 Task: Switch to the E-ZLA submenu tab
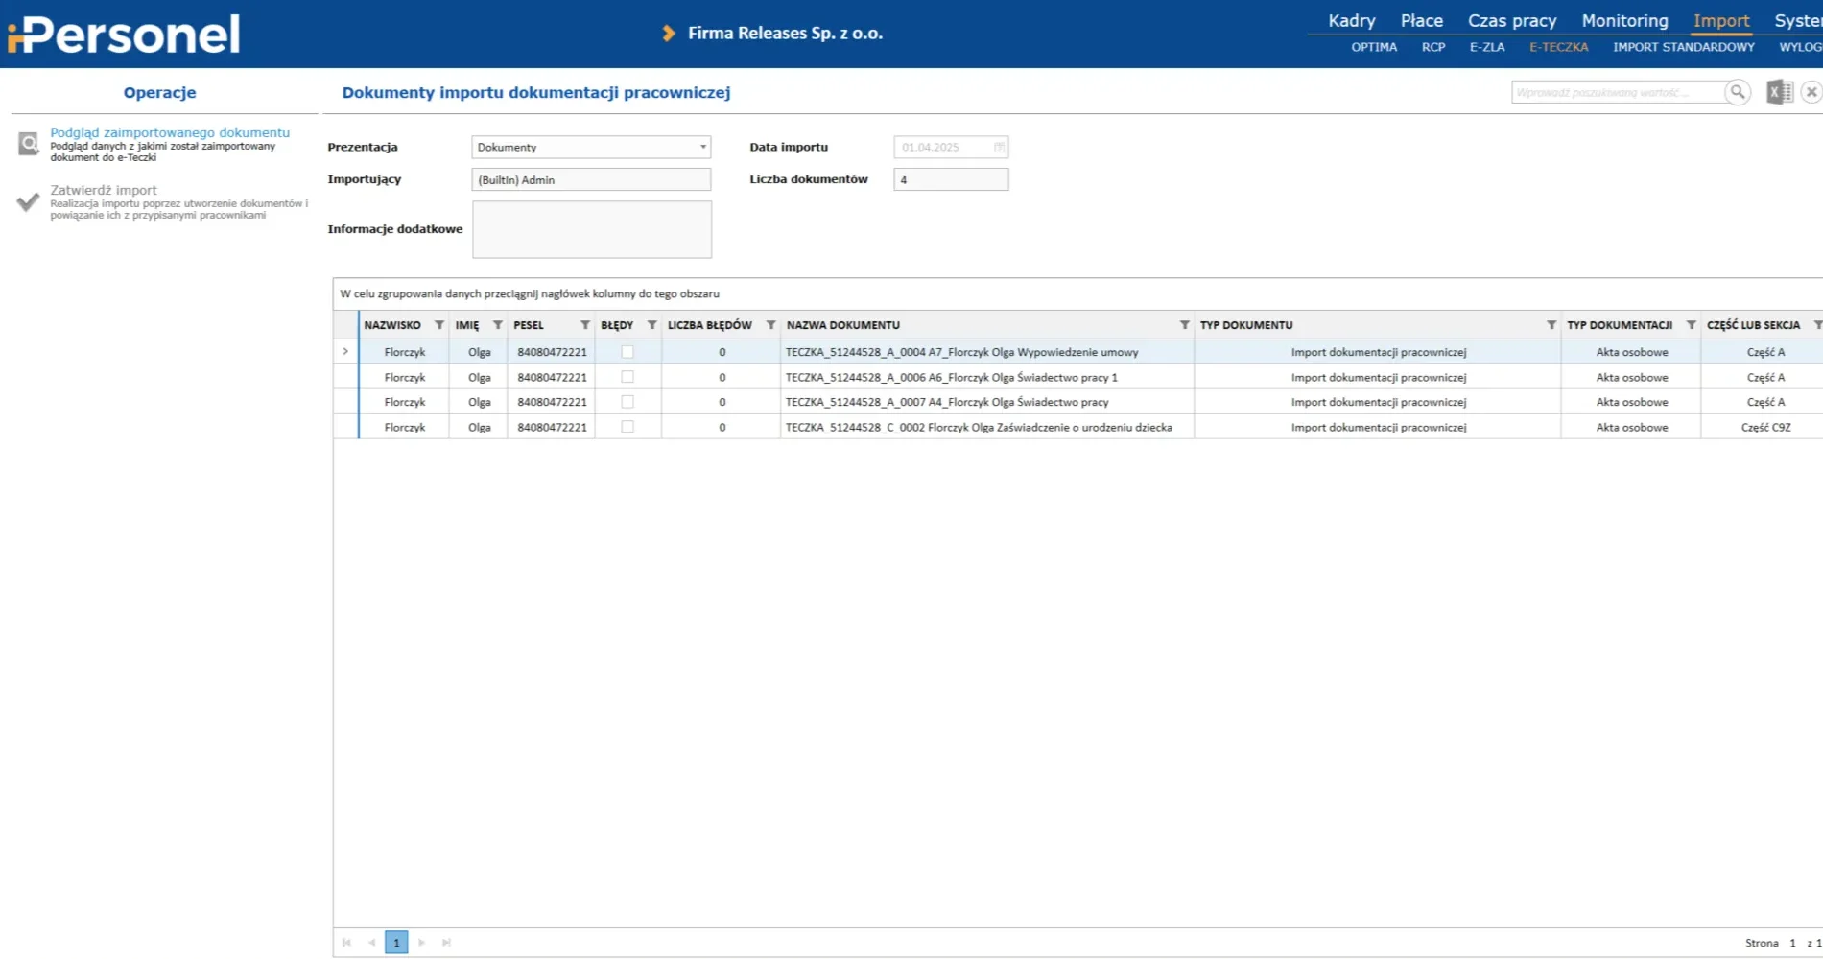(1486, 47)
